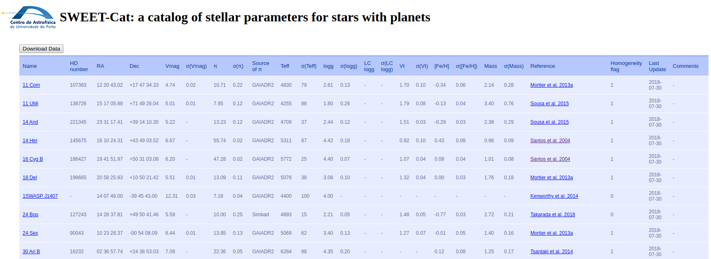This screenshot has width=711, height=259.
Task: Select the 16 Cyg B link
Action: click(x=33, y=159)
